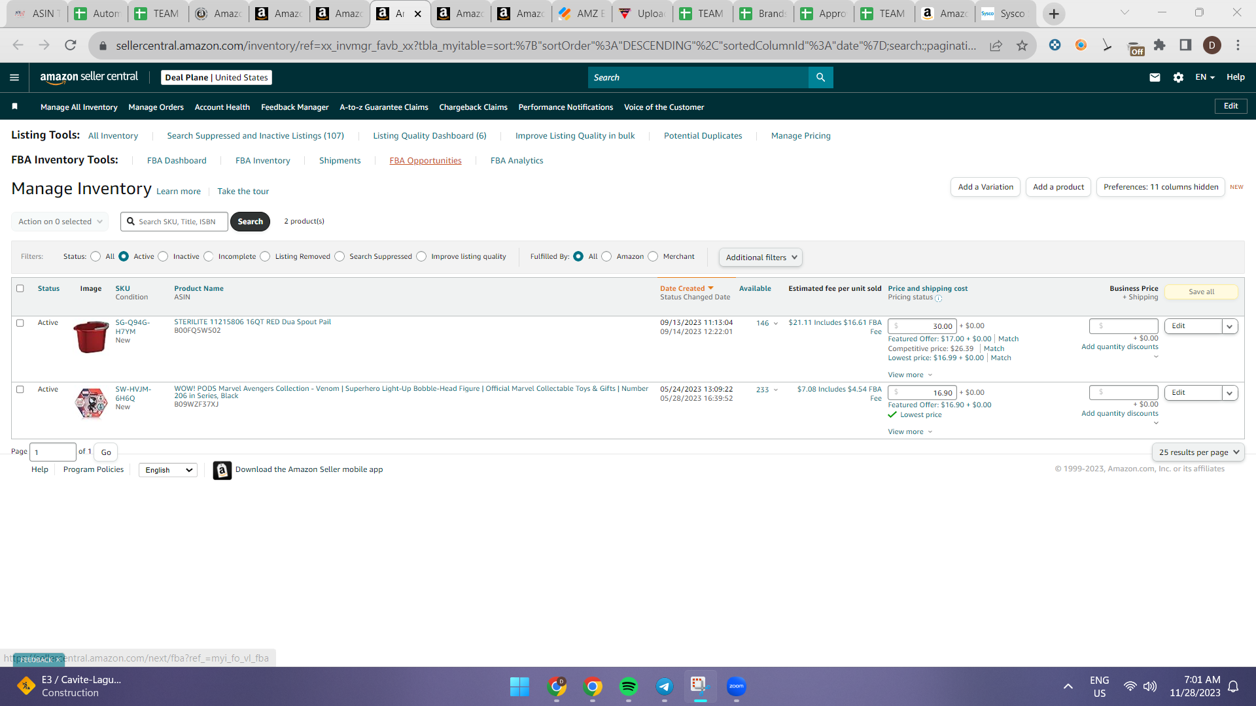
Task: Open Feedback Manager in the favorites bar
Action: 295,107
